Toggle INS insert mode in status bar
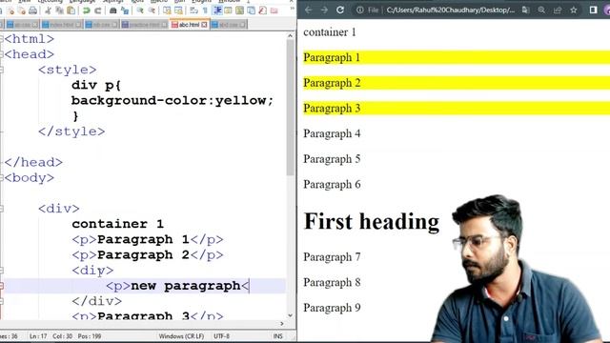610x343 pixels. tap(277, 336)
